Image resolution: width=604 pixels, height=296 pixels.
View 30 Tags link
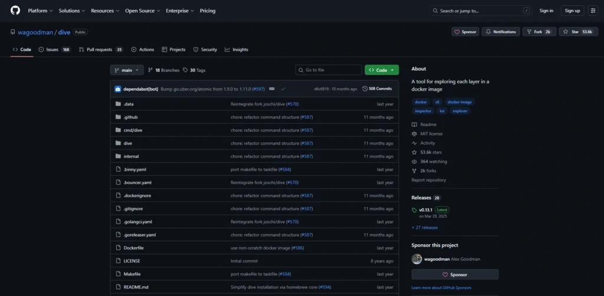[194, 71]
